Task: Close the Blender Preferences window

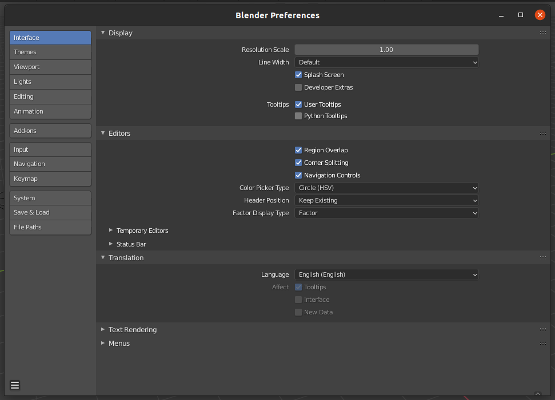Action: click(x=540, y=15)
